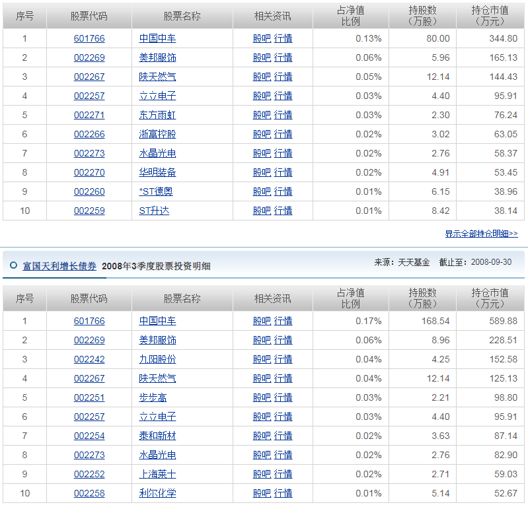Open 美邦服饰 link in top table

point(157,57)
